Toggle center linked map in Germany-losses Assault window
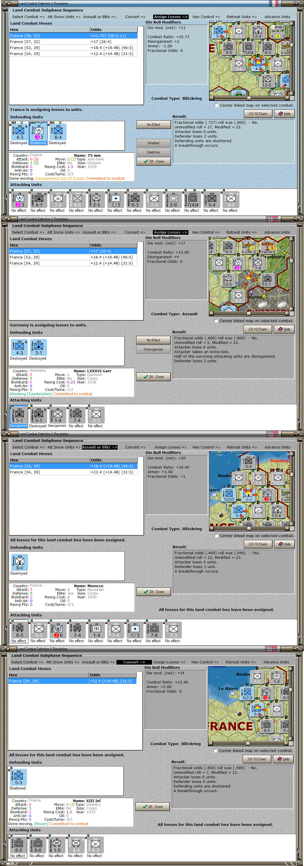The image size is (304, 866). 216,321
